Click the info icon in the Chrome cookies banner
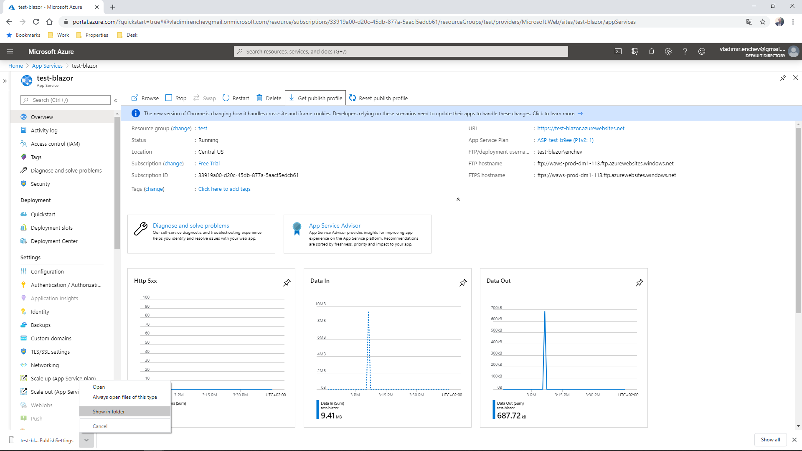The height and width of the screenshot is (451, 802). 136,113
